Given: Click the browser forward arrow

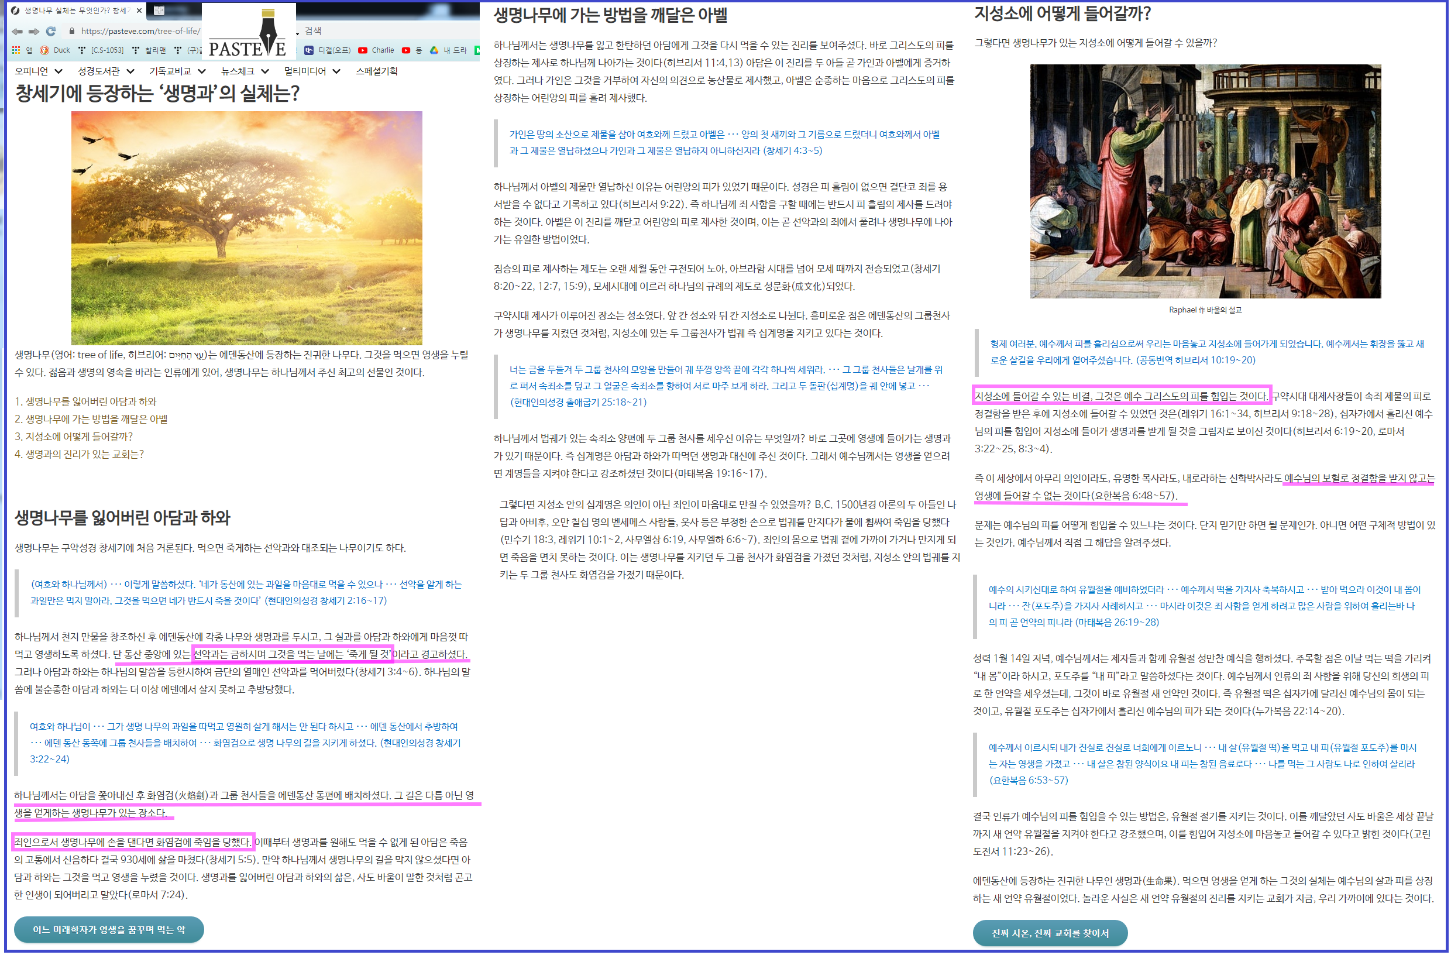Looking at the screenshot, I should (33, 31).
